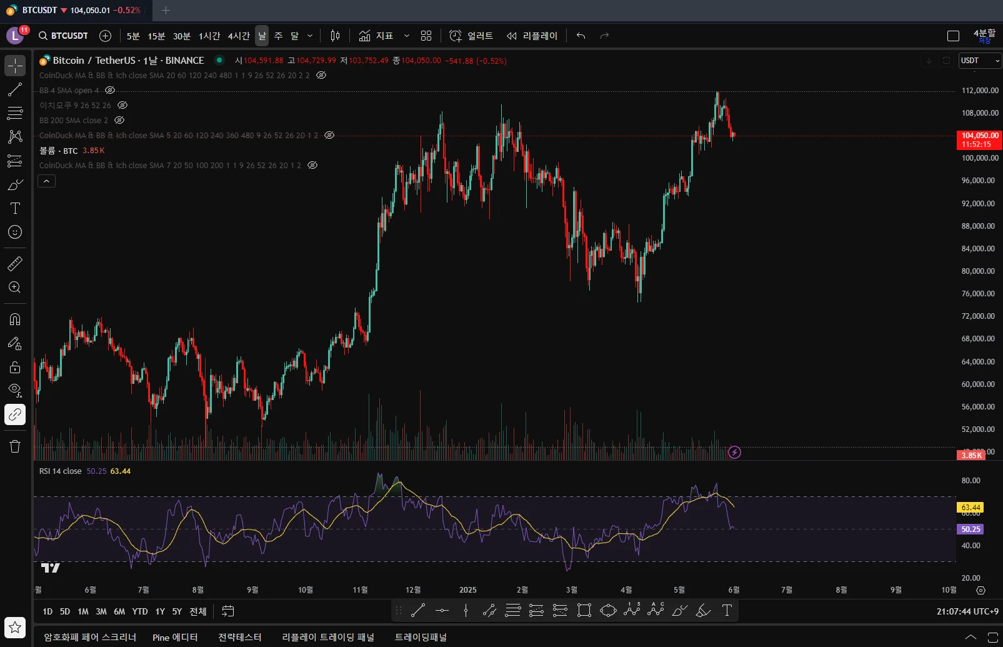Toggle lock all drawings padlock
Screen dimensions: 1003x647
(x=15, y=367)
